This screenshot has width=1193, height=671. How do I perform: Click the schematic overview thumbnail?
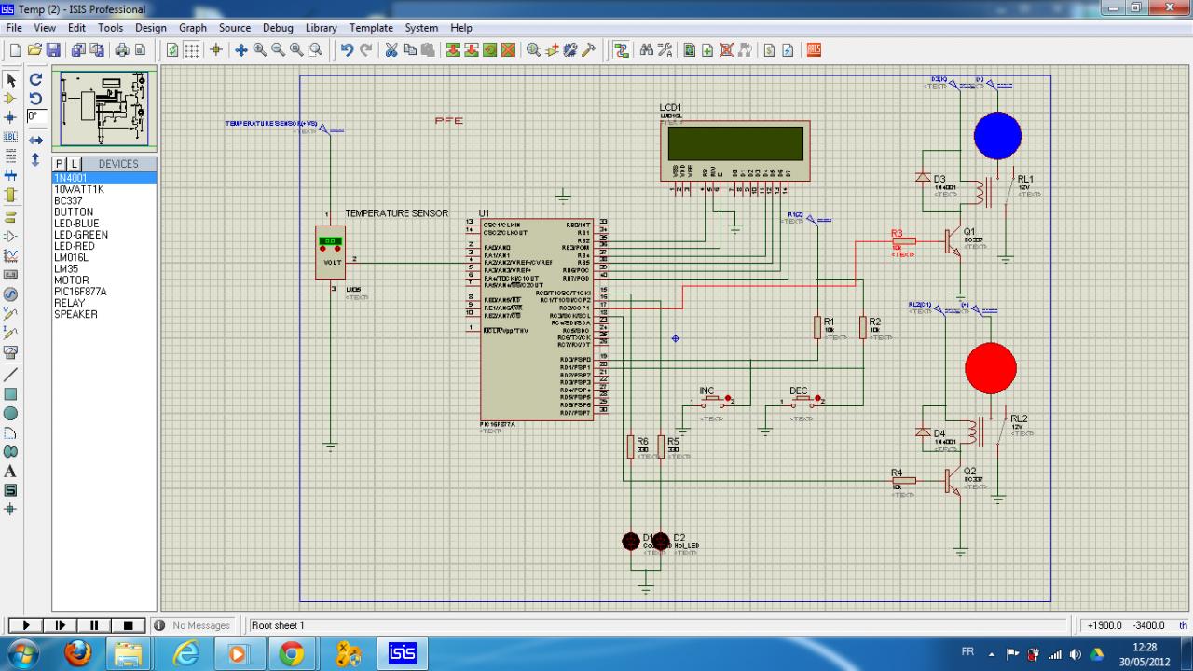coord(103,110)
